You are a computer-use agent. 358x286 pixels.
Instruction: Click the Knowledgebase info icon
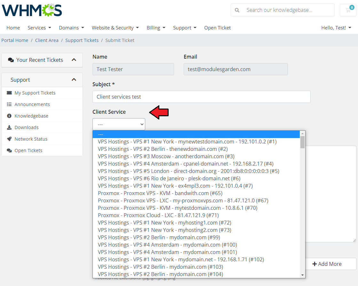(9, 116)
